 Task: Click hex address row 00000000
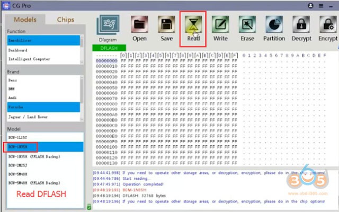(x=106, y=61)
